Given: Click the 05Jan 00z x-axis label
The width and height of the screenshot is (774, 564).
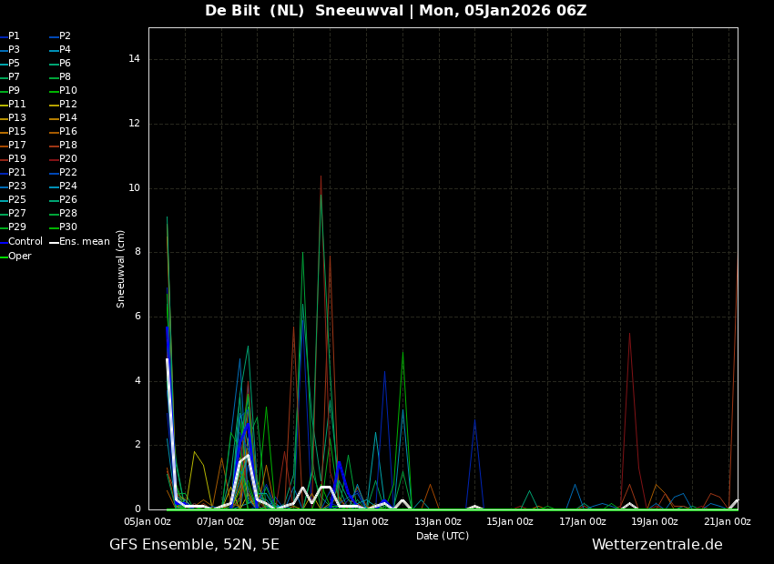Looking at the screenshot, I should point(148,521).
